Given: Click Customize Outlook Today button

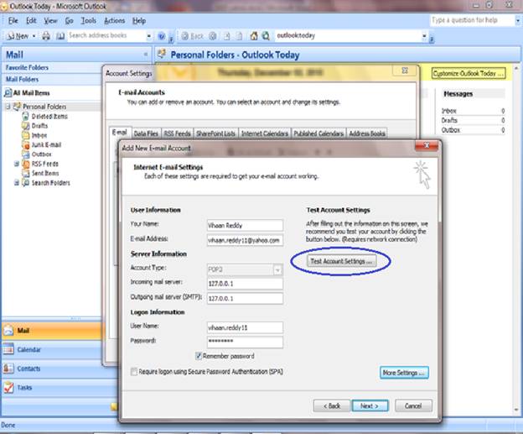Looking at the screenshot, I should (469, 74).
